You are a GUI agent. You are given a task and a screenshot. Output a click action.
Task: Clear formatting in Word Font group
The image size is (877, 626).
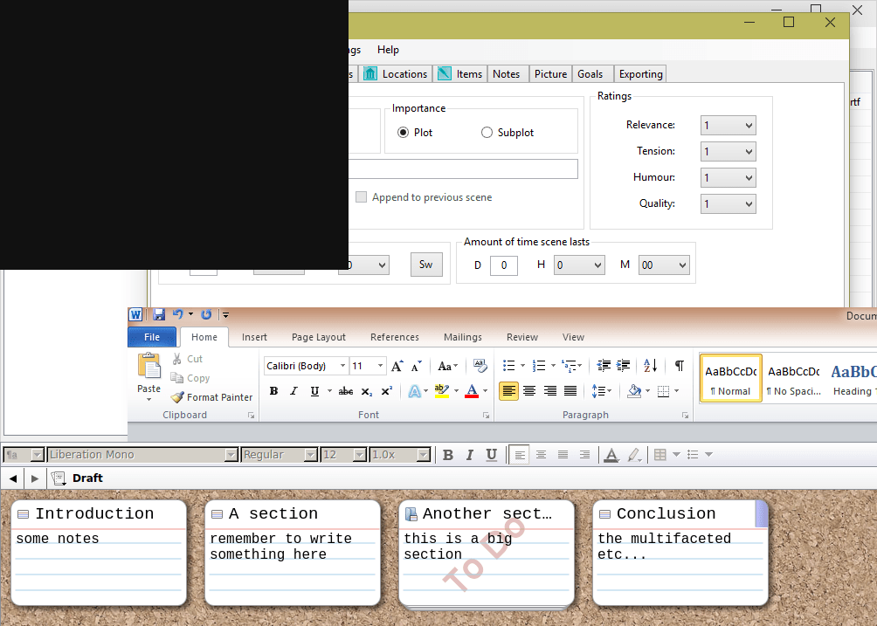[x=480, y=366]
